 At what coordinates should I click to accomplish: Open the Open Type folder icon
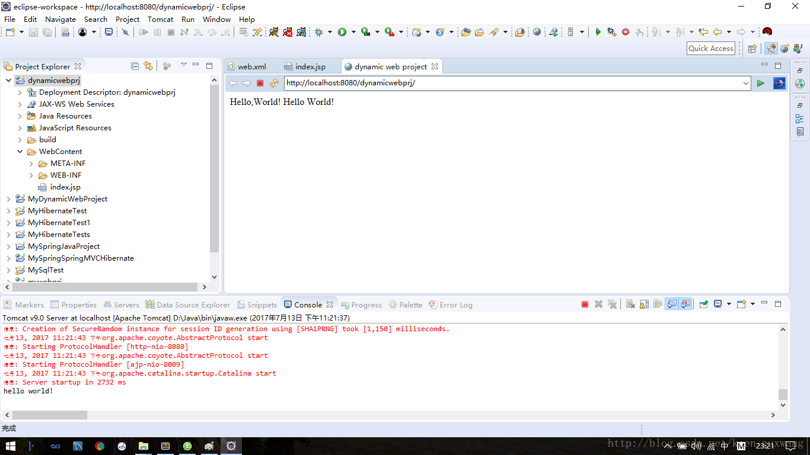(465, 32)
